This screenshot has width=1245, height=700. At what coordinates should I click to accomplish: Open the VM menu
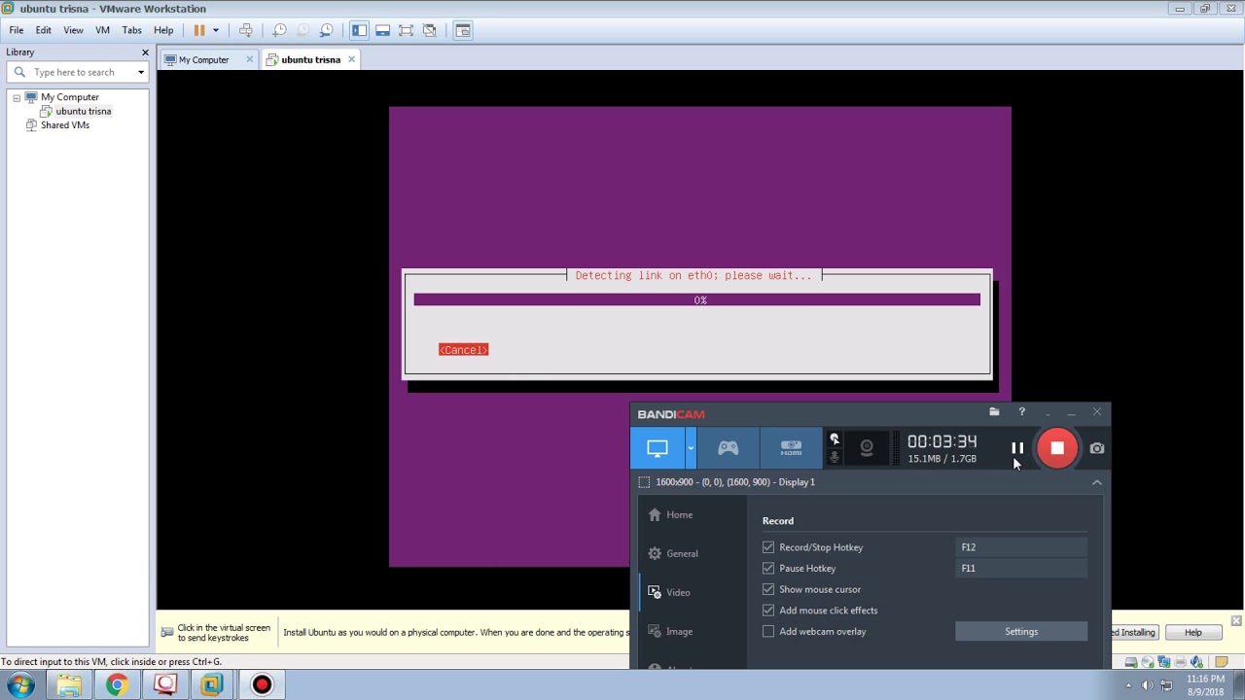tap(102, 30)
